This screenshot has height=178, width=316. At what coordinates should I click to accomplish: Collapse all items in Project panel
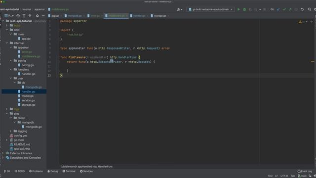[x=30, y=16]
